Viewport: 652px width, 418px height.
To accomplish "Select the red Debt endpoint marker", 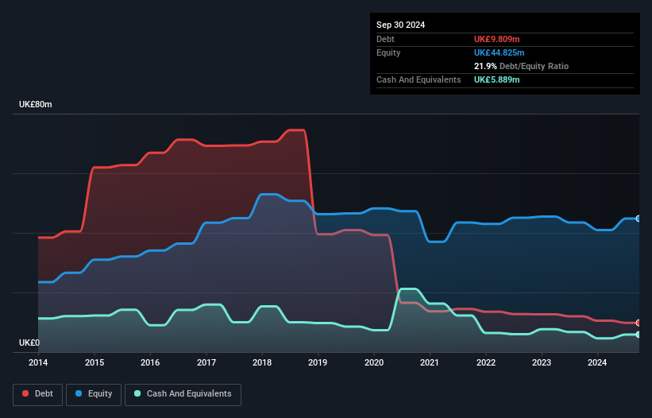I will (x=638, y=323).
